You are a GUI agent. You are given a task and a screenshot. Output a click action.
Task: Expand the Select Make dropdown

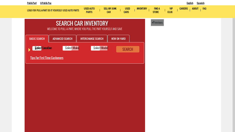(x=70, y=48)
